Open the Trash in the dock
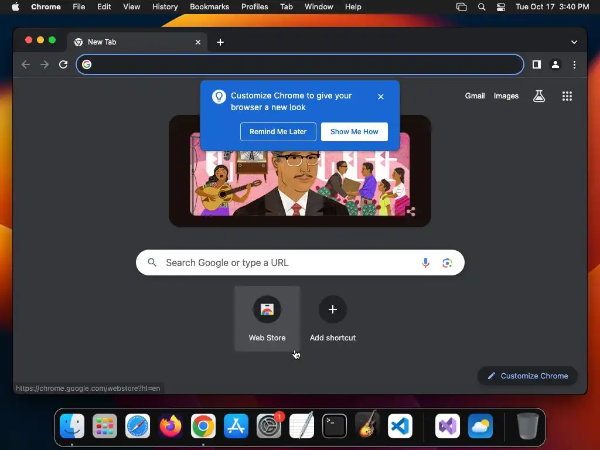This screenshot has width=600, height=450. point(528,426)
